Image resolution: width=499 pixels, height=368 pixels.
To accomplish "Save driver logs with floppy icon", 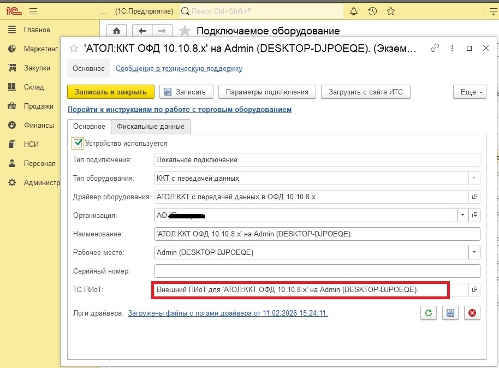I will 450,313.
